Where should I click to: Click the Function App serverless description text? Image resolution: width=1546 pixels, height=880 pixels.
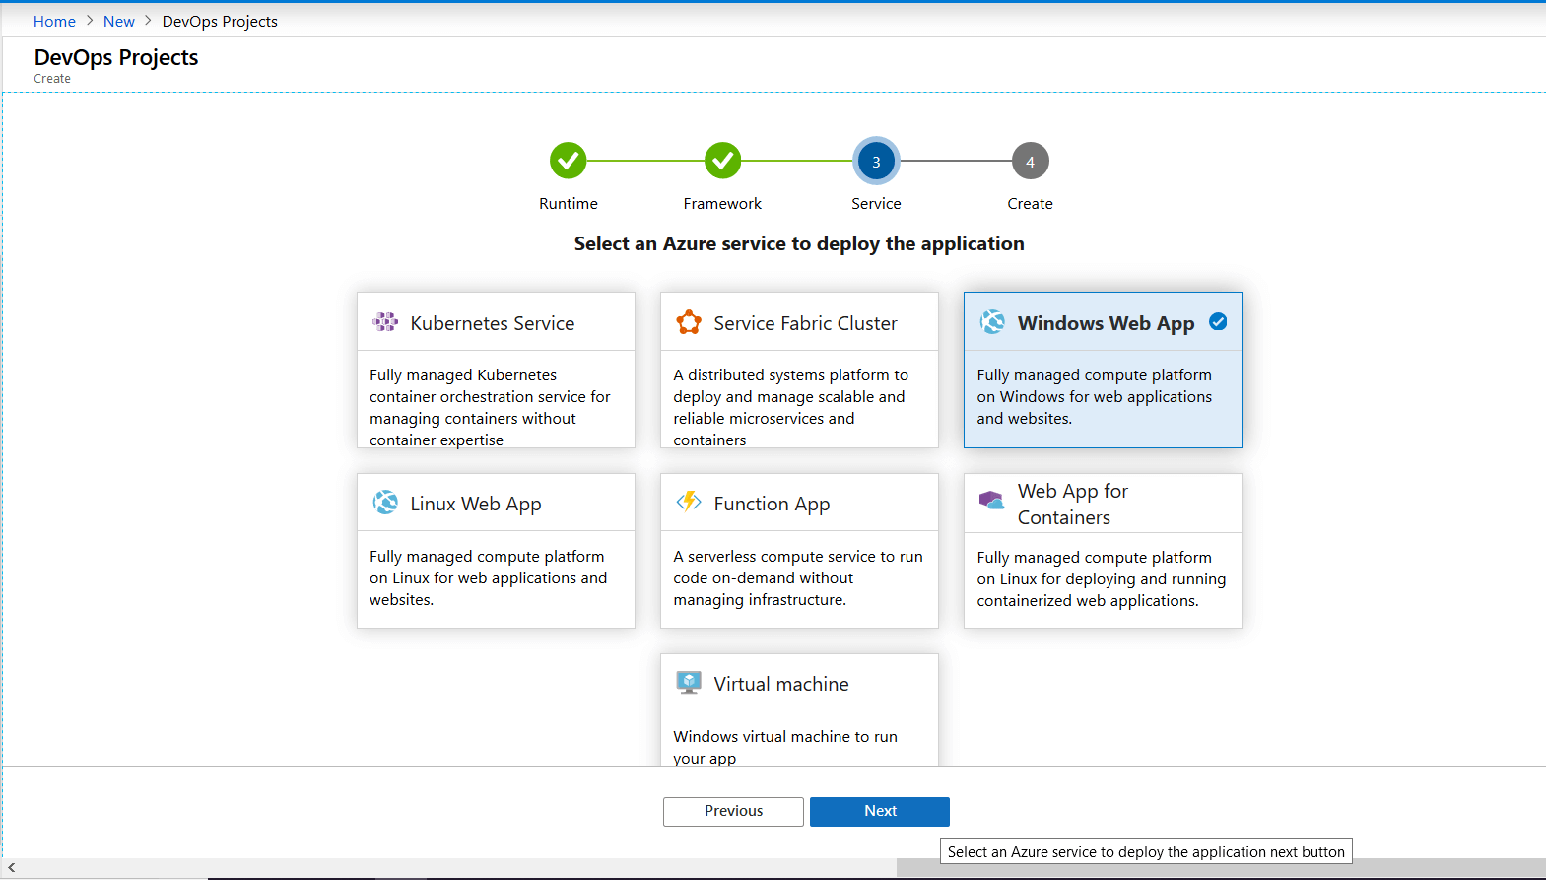click(798, 577)
